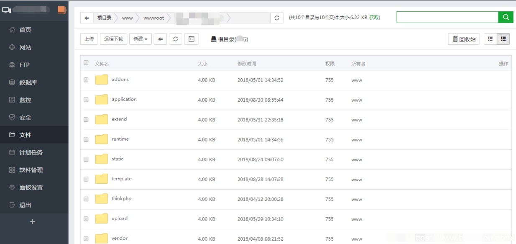Open the extend folder icon
This screenshot has height=244, width=516.
[102, 119]
